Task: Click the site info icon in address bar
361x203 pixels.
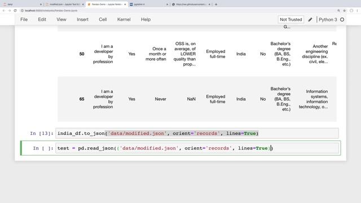Action: point(23,11)
